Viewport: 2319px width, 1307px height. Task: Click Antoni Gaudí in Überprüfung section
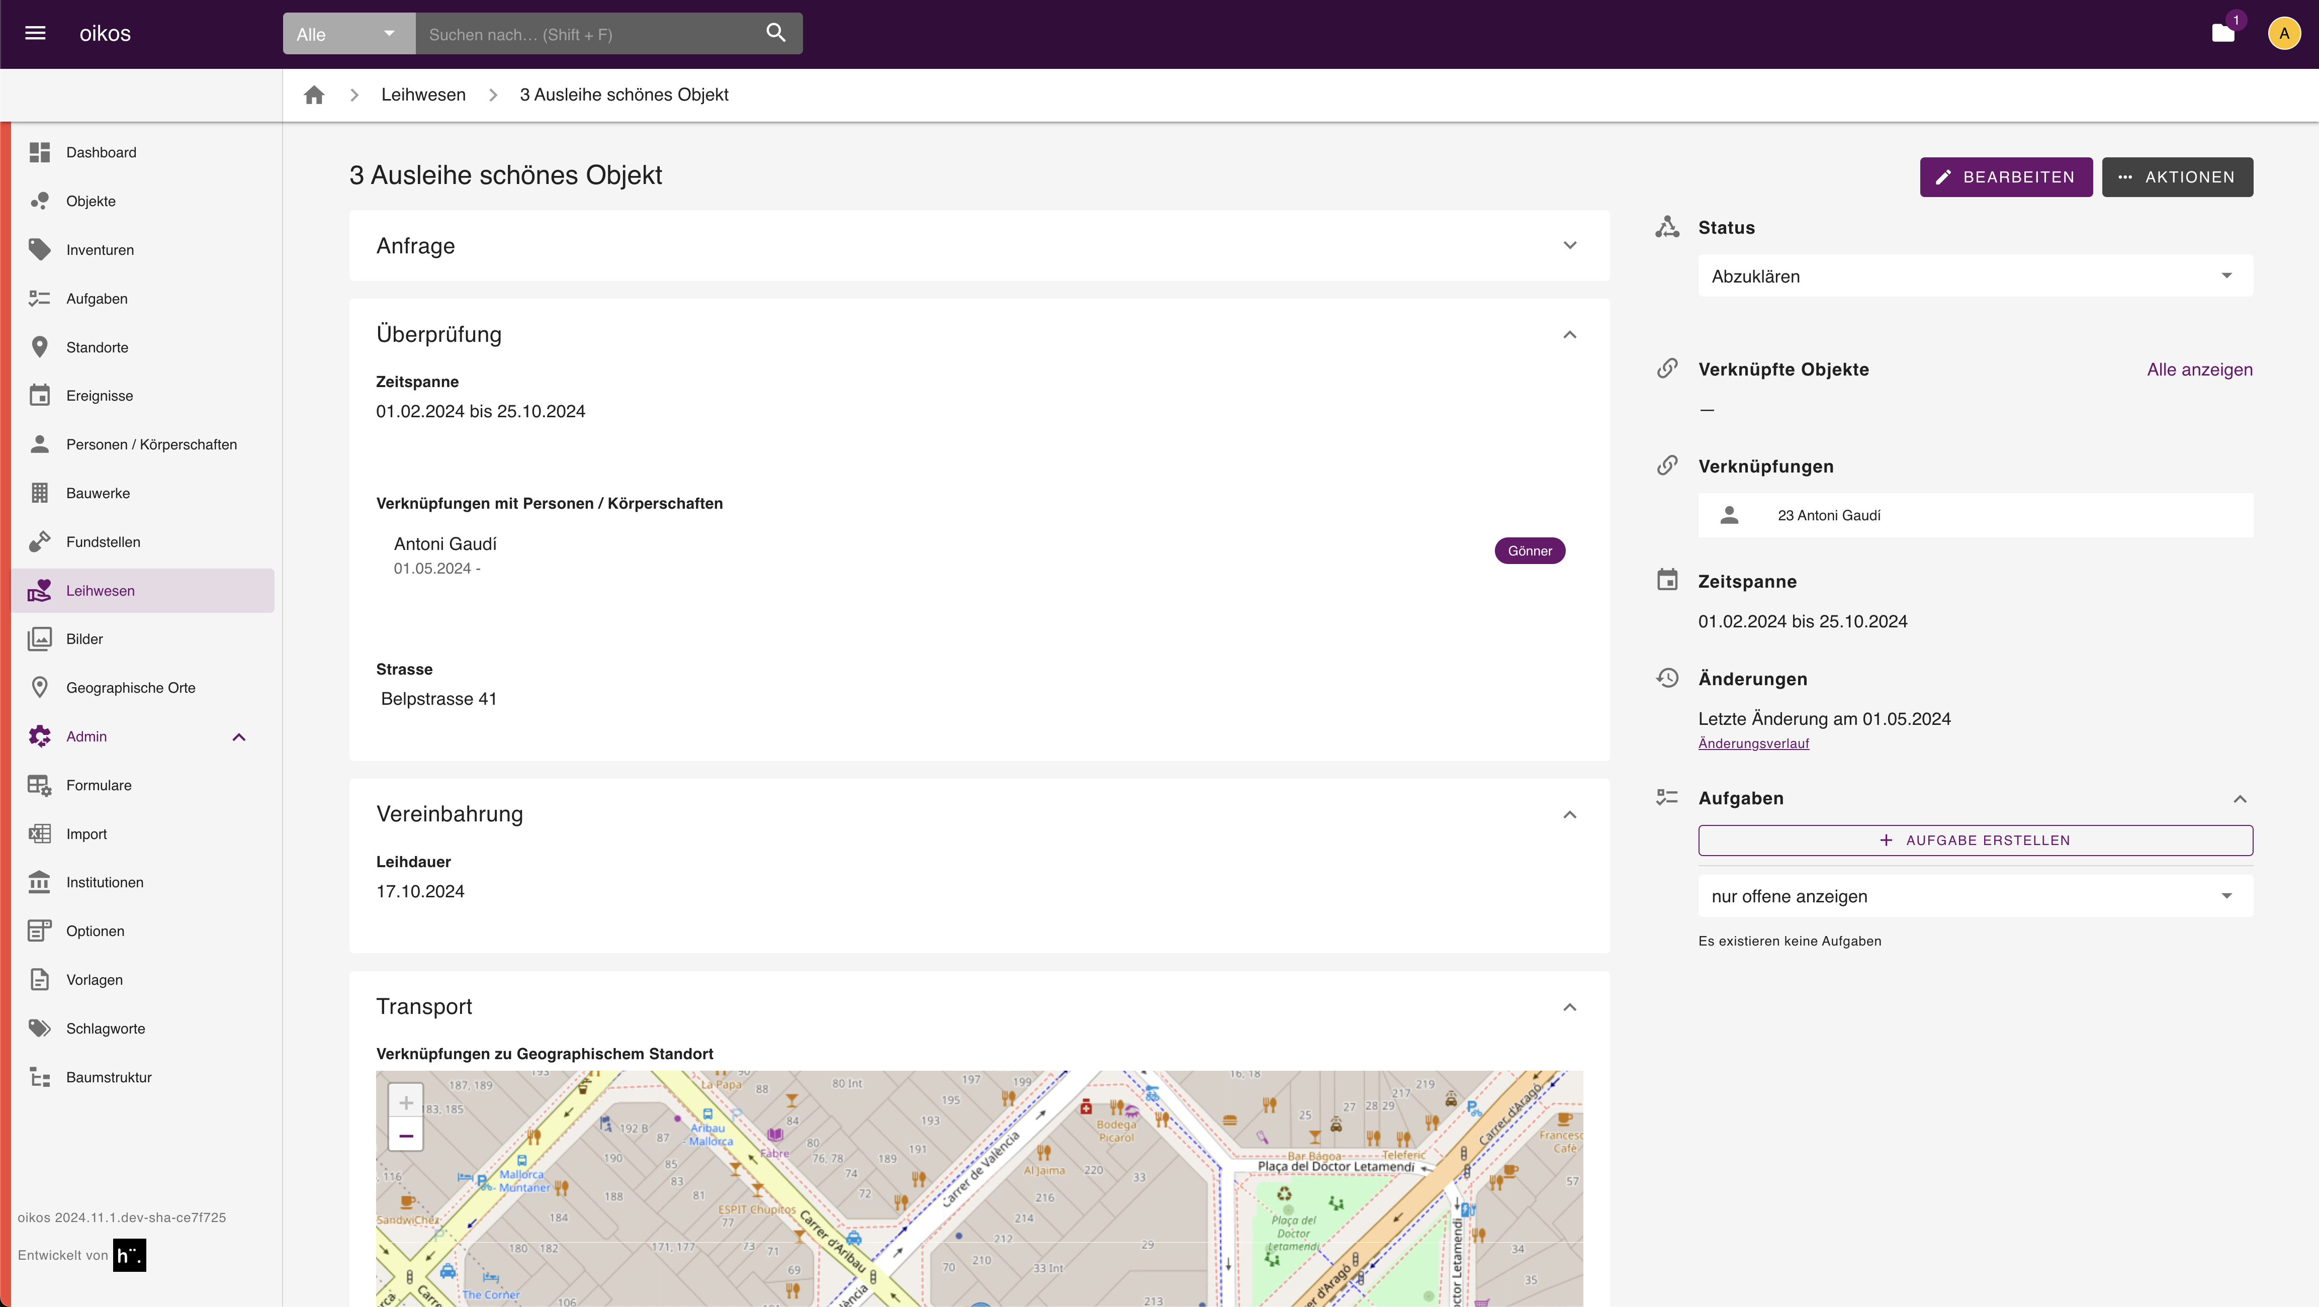(x=444, y=544)
